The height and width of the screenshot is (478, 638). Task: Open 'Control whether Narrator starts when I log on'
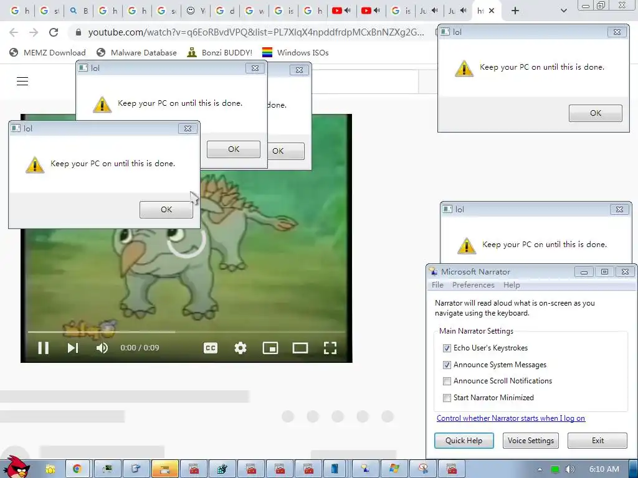click(x=511, y=418)
